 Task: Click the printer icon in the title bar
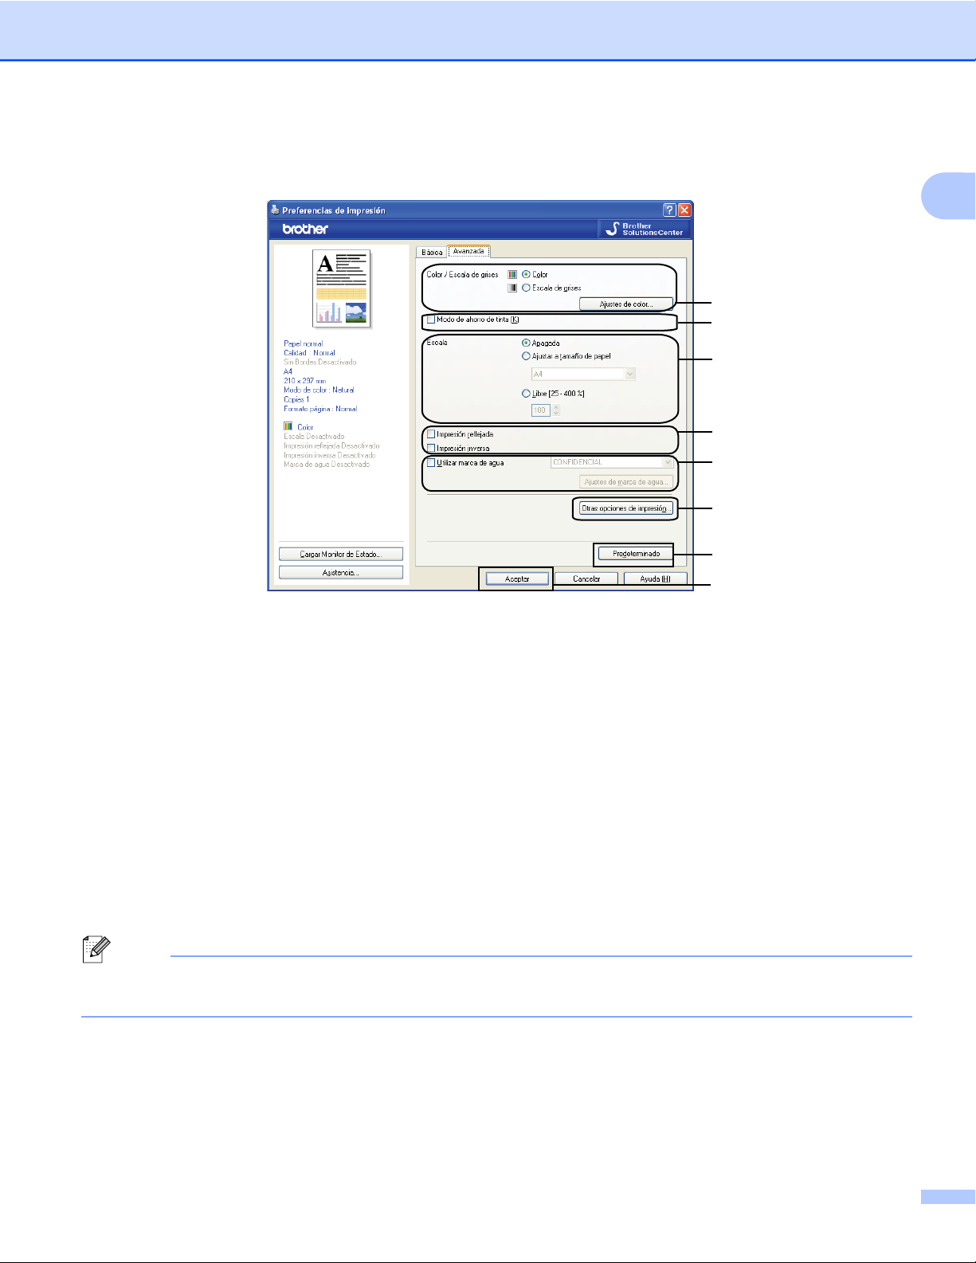[x=275, y=210]
